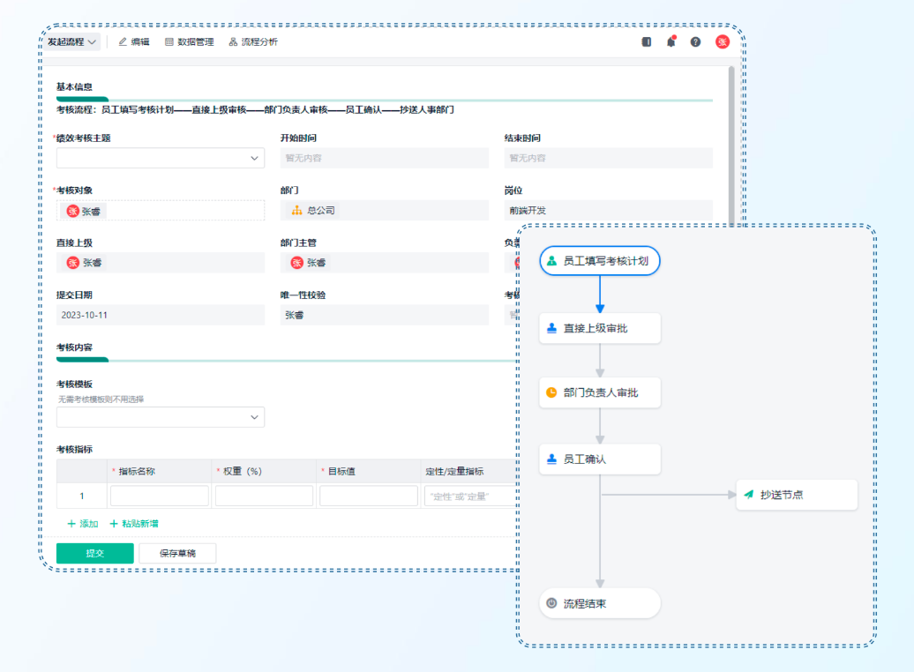Click the 添加 row link
Image resolution: width=914 pixels, height=672 pixels.
83,523
